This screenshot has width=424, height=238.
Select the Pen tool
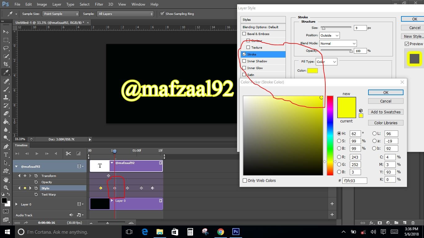6,146
